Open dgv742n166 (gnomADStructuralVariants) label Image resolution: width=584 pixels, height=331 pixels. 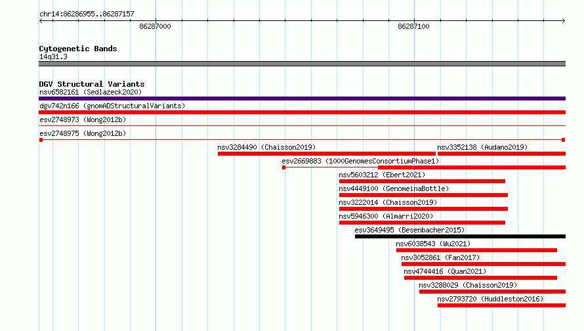tap(112, 106)
